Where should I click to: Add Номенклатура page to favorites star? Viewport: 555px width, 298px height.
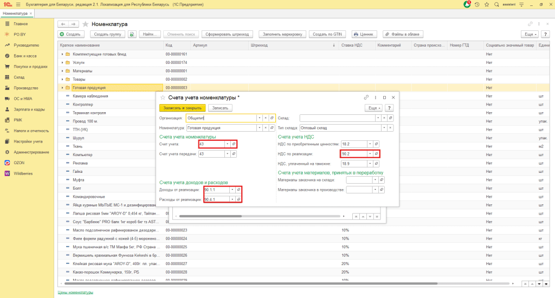(x=85, y=24)
